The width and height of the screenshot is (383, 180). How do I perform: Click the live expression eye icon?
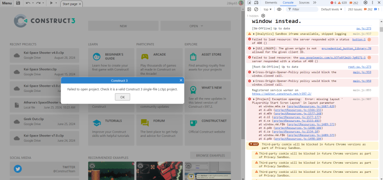279,9
